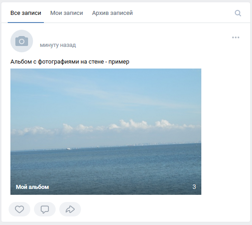Leave a comment on the album post
The height and width of the screenshot is (225, 252).
pos(45,209)
